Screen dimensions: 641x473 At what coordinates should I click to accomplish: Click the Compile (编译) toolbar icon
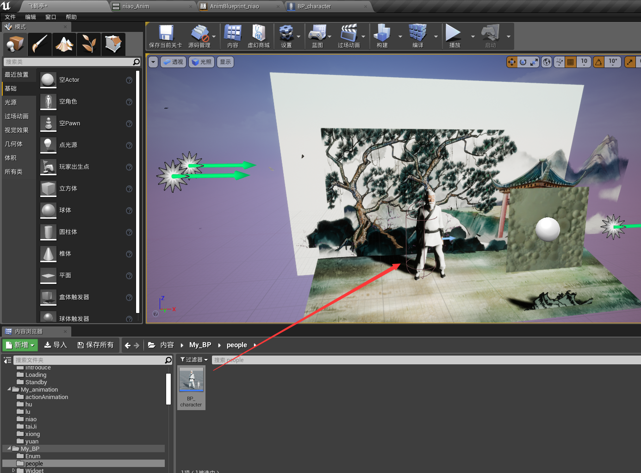click(x=418, y=36)
